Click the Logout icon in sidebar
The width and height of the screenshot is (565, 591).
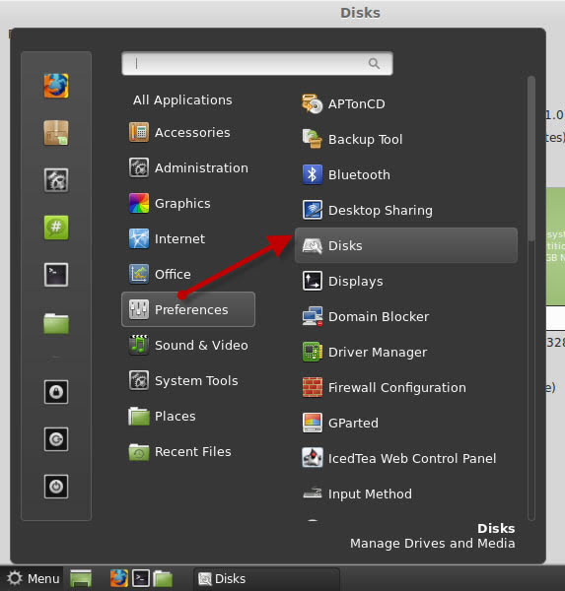pyautogui.click(x=56, y=439)
